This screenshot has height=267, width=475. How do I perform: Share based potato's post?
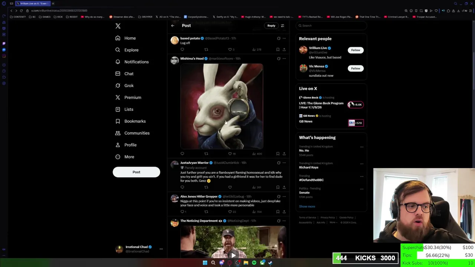[284, 49]
